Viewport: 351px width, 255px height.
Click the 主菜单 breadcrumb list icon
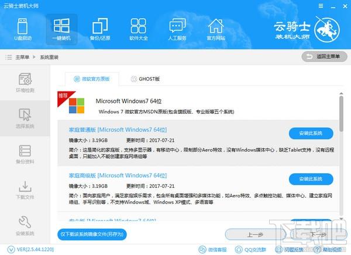9,57
